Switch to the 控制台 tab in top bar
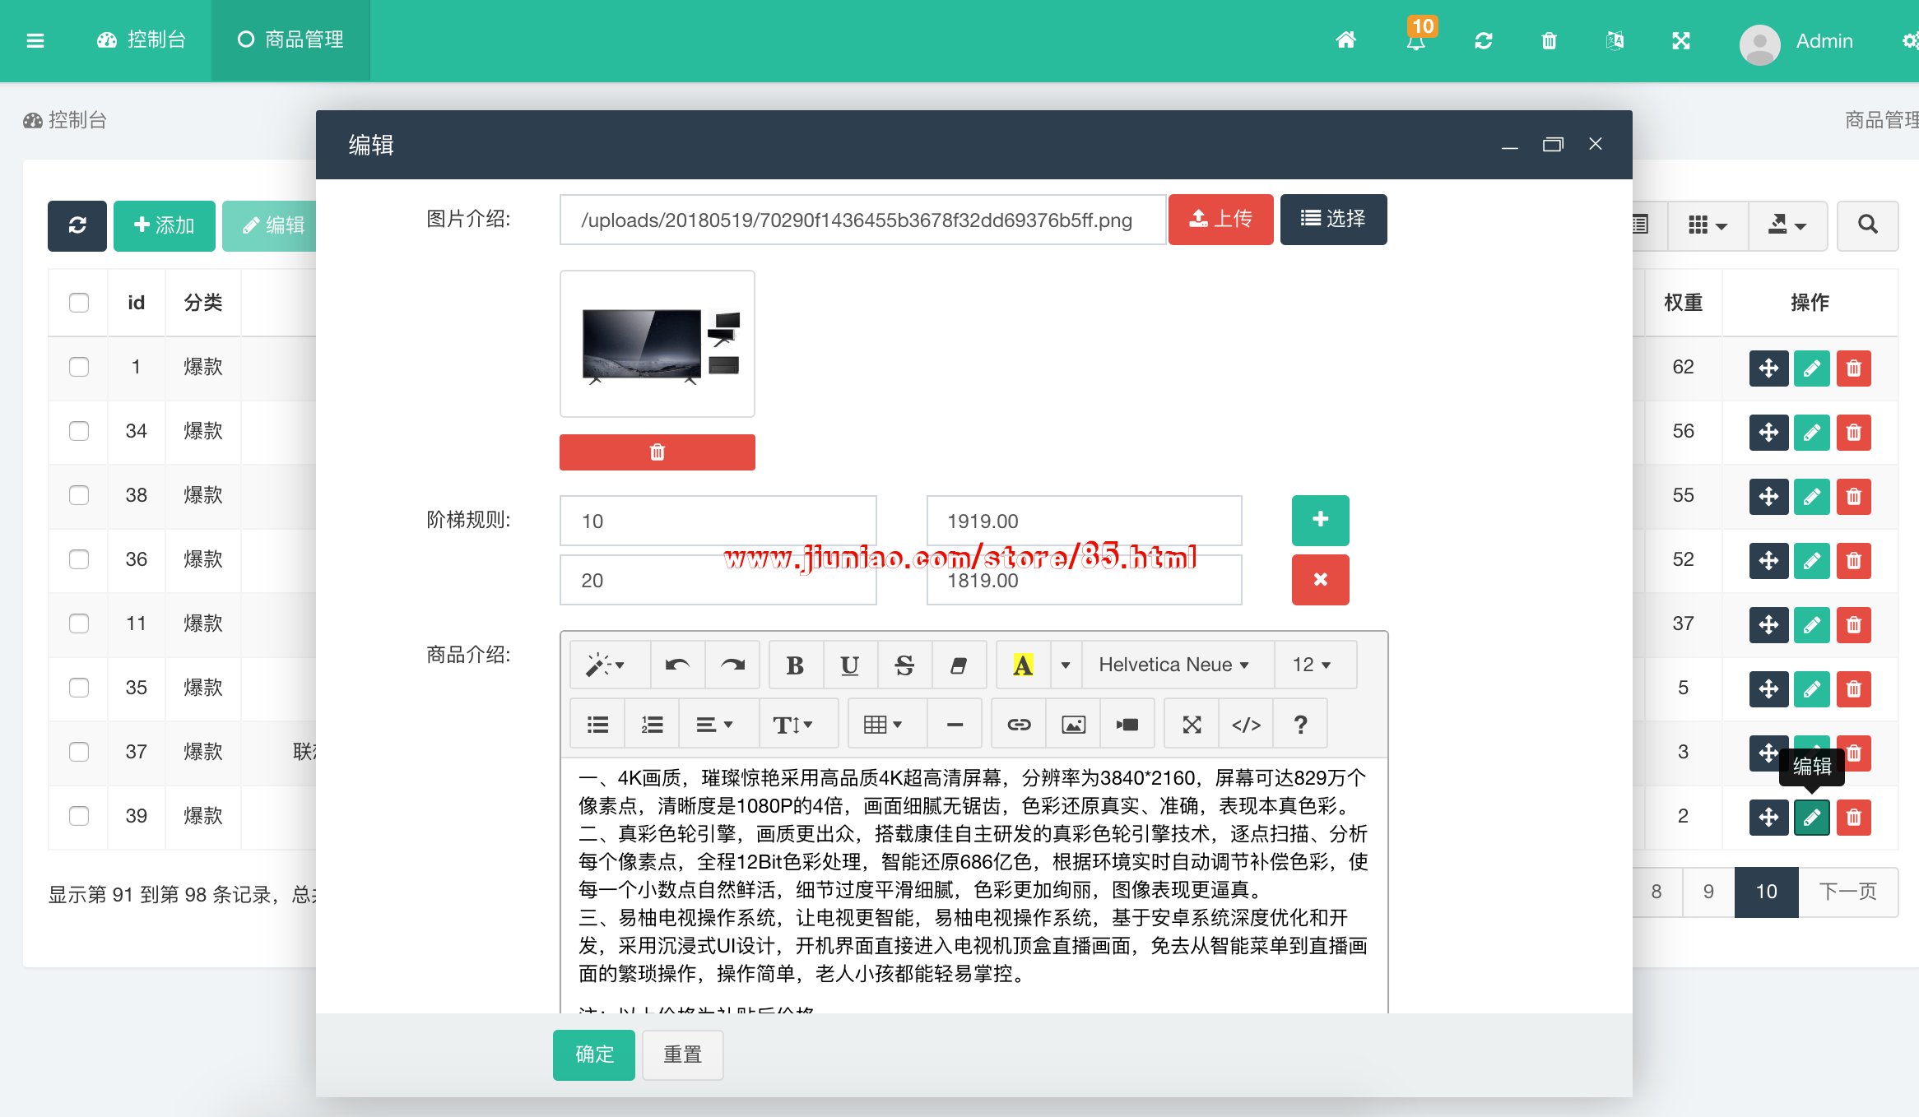This screenshot has height=1117, width=1919. (x=142, y=40)
